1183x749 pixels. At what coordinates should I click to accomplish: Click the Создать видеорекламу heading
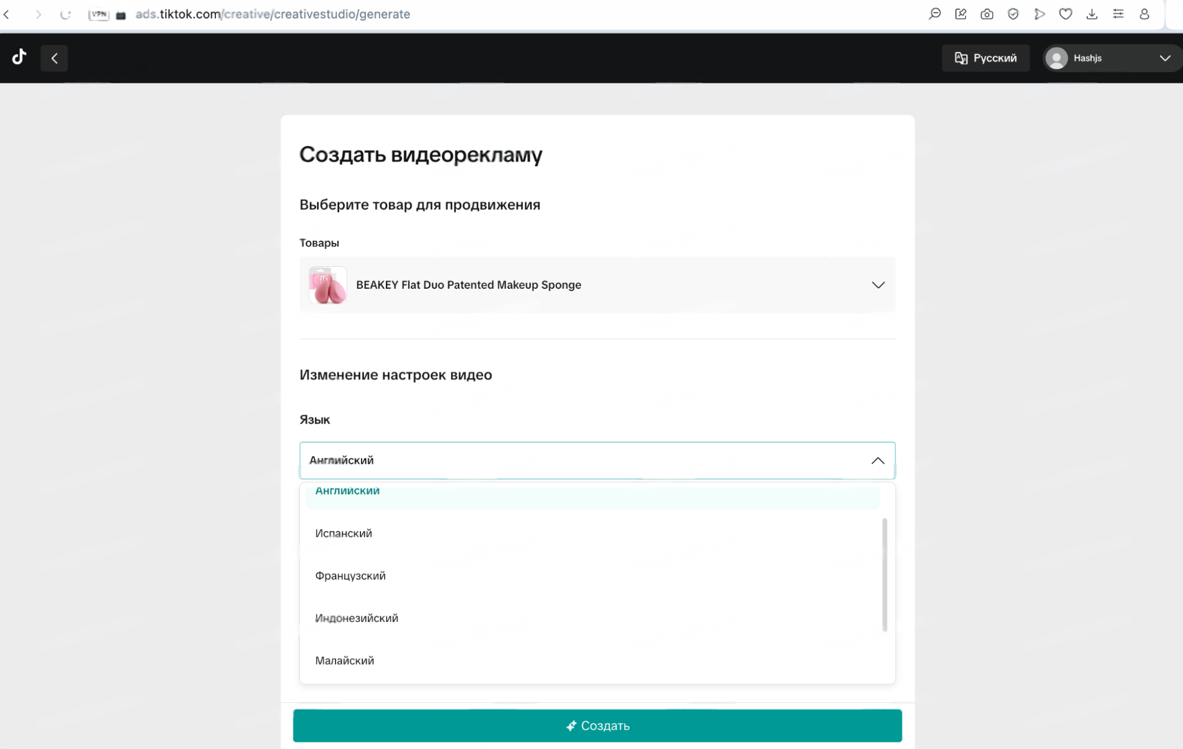421,154
